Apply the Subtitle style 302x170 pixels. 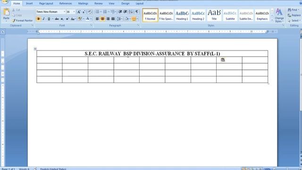pos(230,16)
